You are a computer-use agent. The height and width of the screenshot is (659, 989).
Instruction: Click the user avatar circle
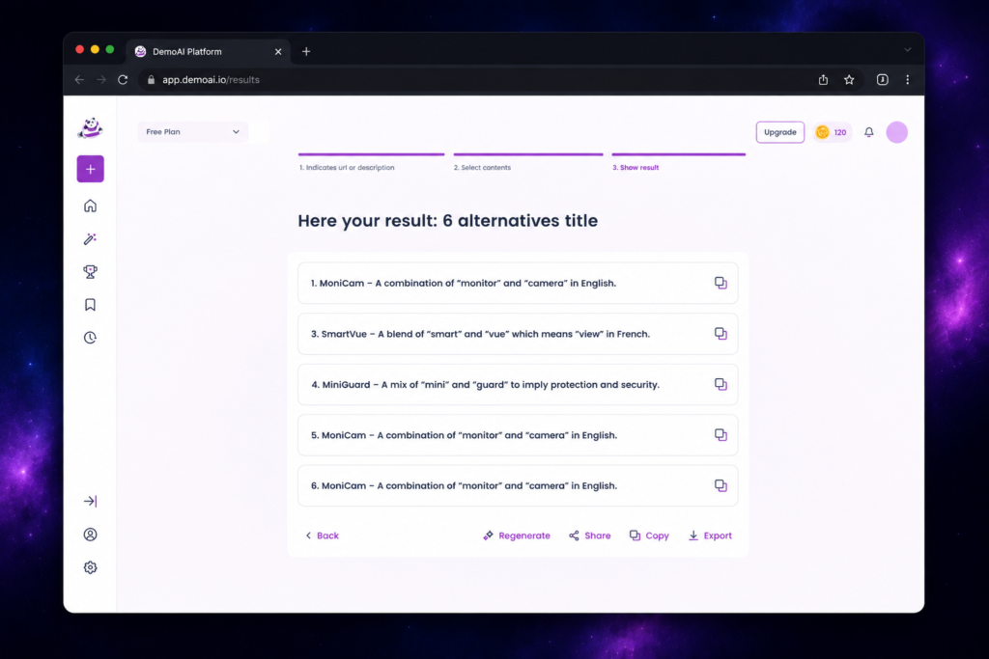tap(897, 132)
